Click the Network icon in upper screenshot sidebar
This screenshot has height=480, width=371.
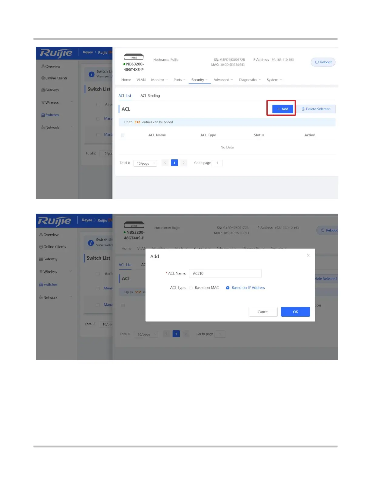[43, 128]
